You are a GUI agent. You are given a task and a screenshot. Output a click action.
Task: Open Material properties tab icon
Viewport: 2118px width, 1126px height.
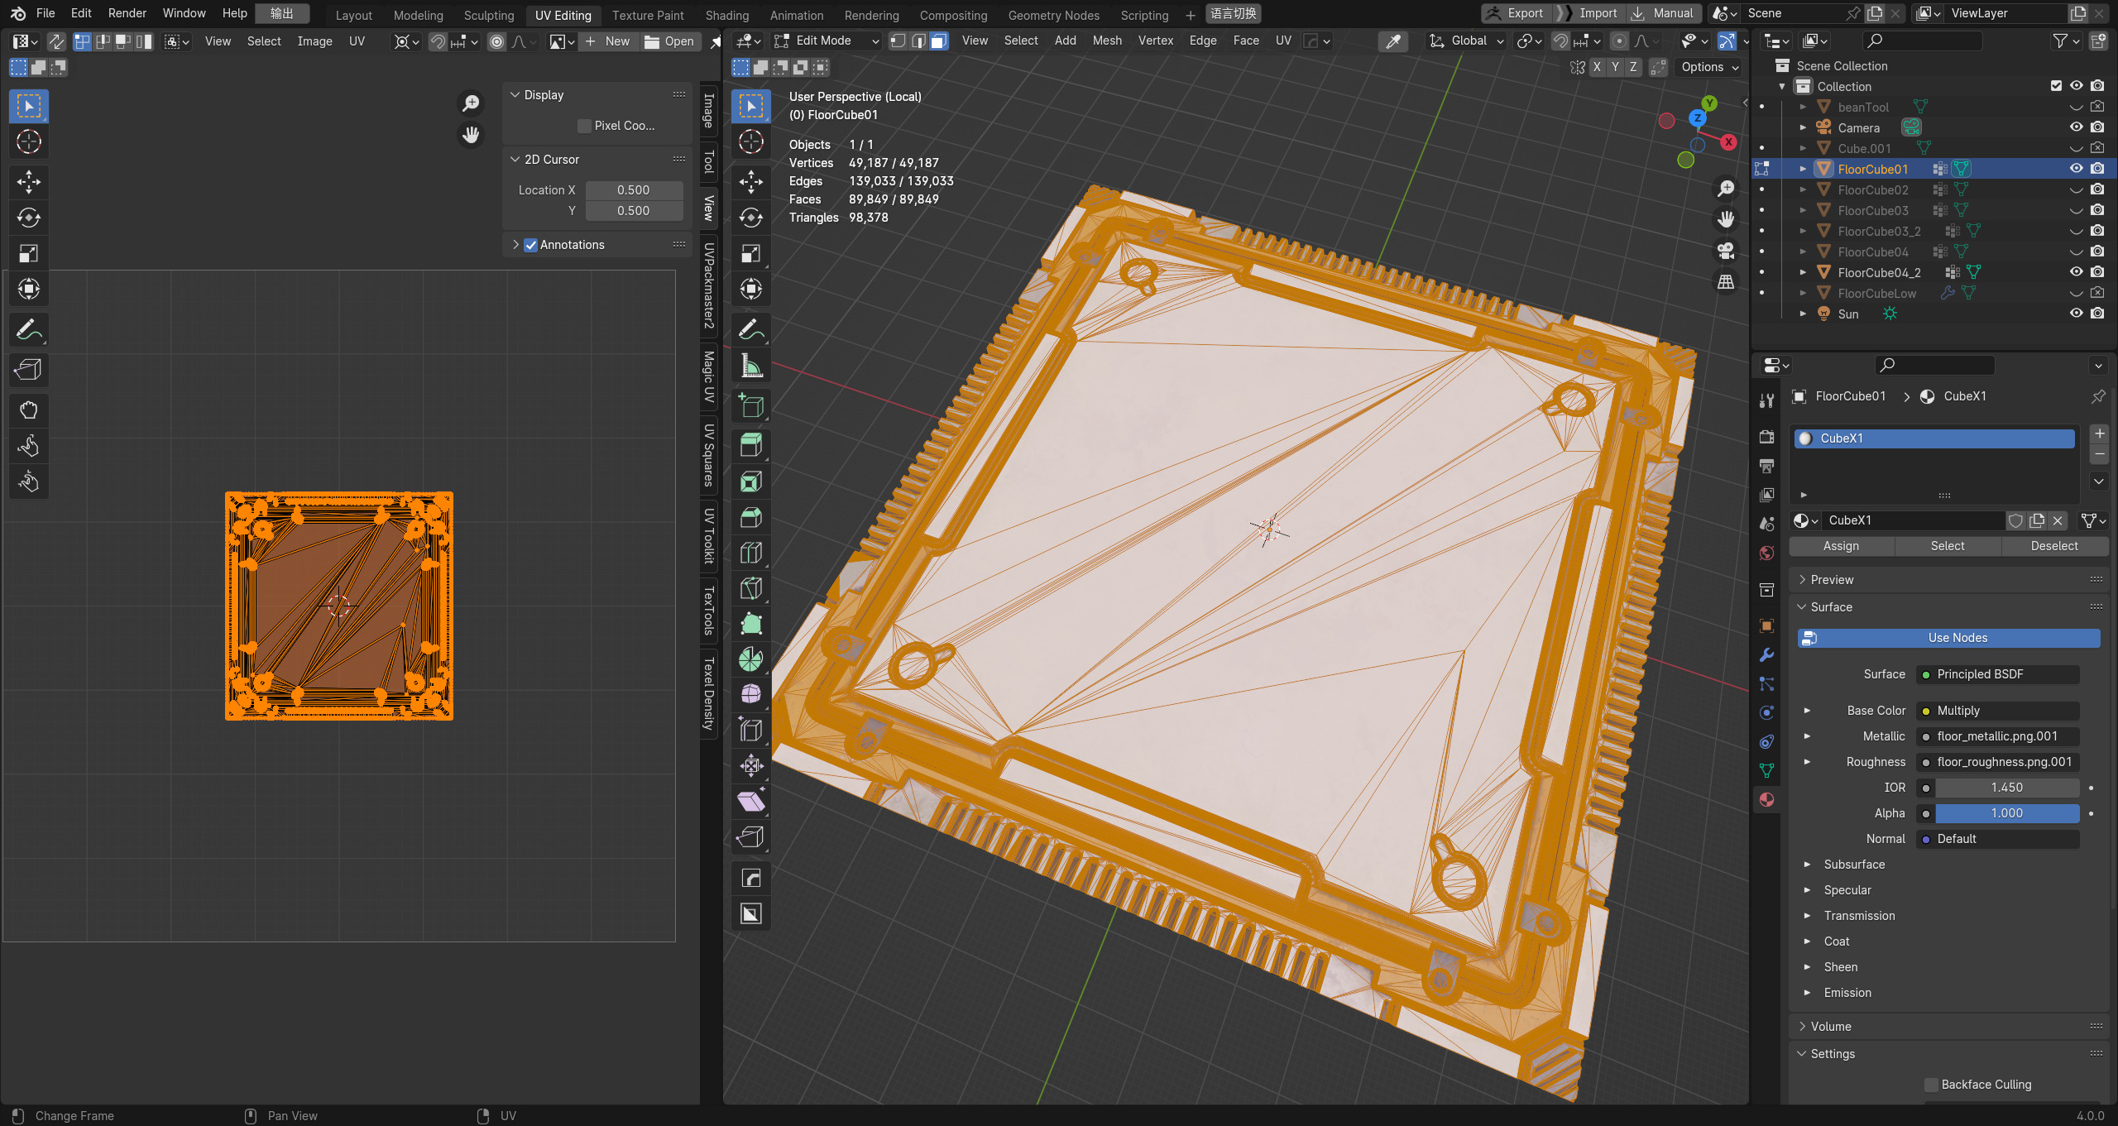click(1766, 799)
